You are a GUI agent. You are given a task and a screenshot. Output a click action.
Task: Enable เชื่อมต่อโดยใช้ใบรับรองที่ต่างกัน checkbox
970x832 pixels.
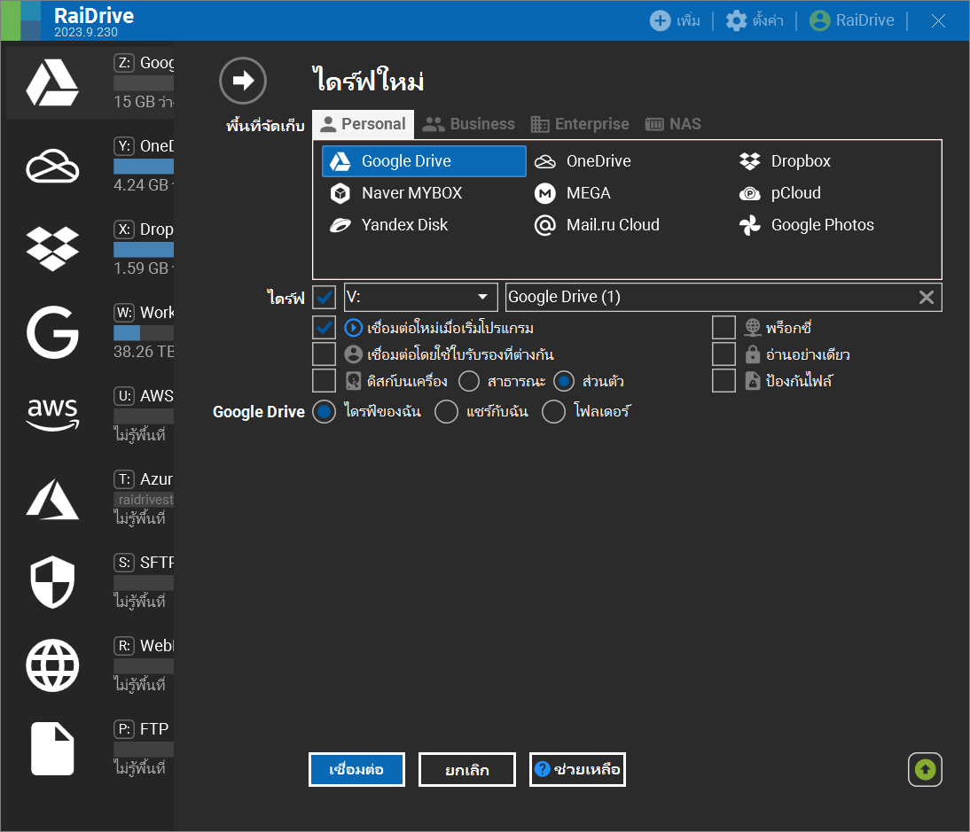click(x=325, y=354)
